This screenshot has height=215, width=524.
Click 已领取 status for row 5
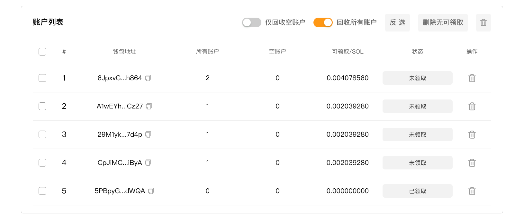click(x=417, y=191)
